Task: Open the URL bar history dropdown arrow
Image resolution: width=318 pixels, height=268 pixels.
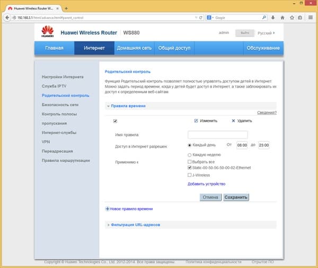Action: [196, 18]
